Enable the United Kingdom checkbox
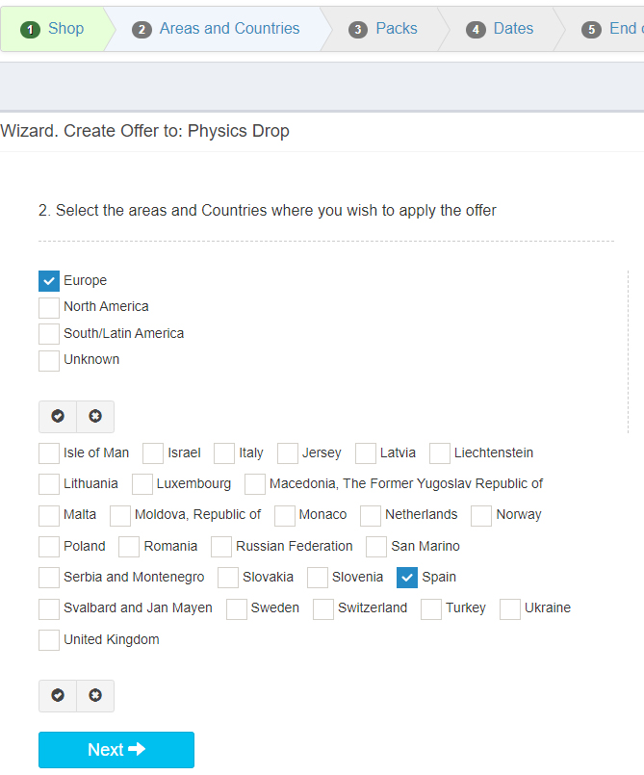The image size is (644, 775). point(49,640)
